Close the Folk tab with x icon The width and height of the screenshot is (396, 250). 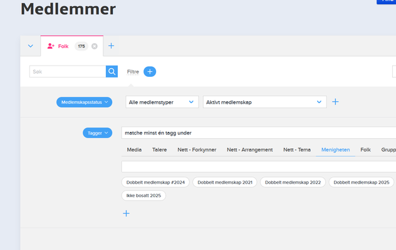pyautogui.click(x=95, y=46)
